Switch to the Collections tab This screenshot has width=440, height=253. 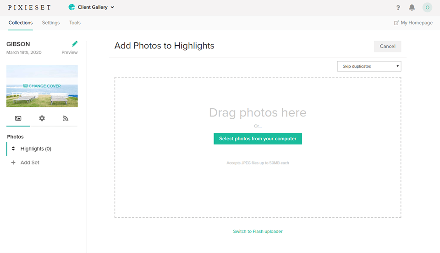(21, 23)
